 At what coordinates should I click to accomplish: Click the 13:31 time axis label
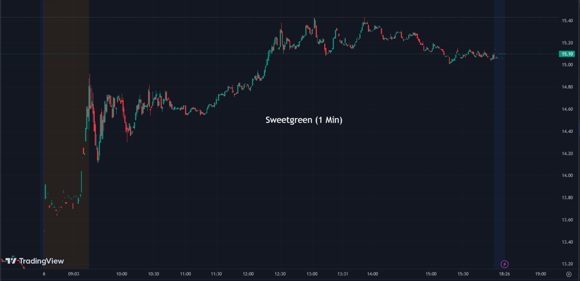click(343, 274)
